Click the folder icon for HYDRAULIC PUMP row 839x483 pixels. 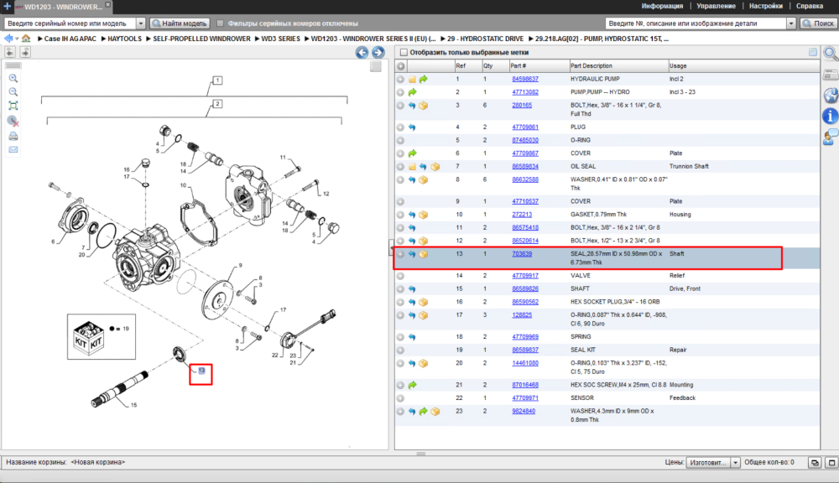(412, 79)
